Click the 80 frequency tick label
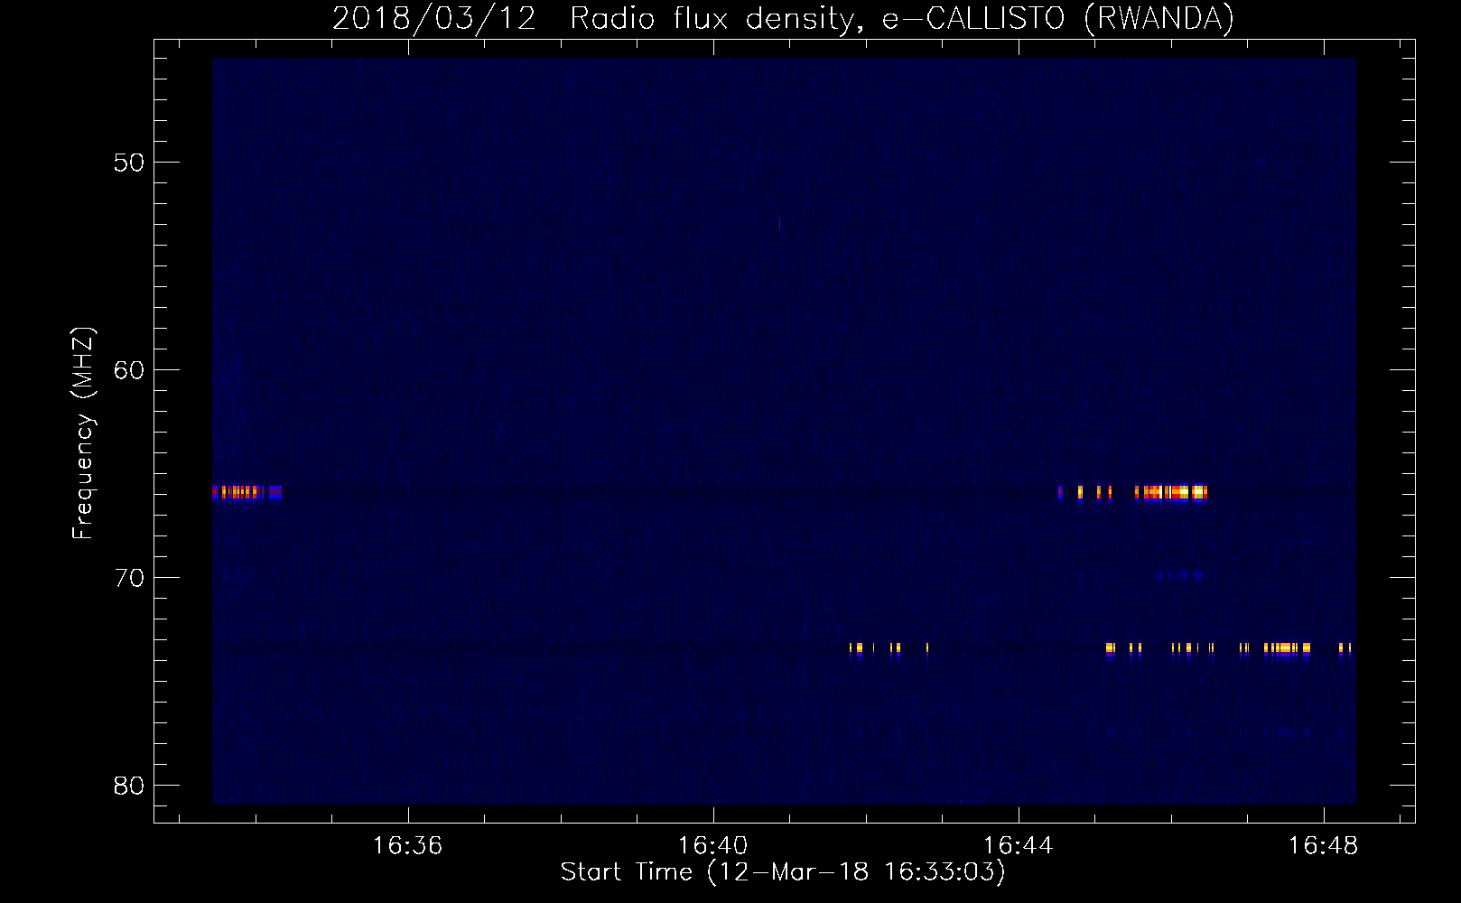The image size is (1461, 903). [130, 786]
